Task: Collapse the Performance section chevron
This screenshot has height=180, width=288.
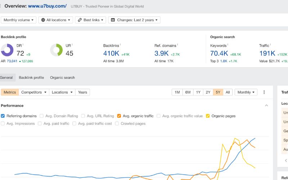Action: pos(266,105)
